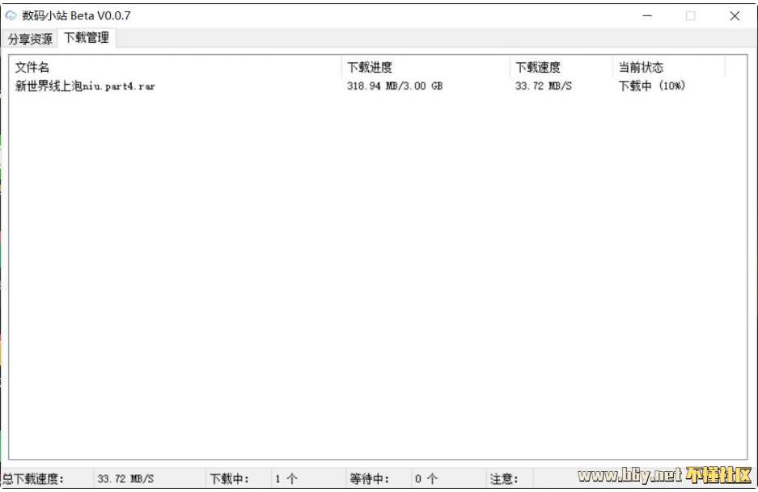Viewport: 758px width, 492px height.
Task: Click the cloud app icon in title bar
Action: pos(11,15)
